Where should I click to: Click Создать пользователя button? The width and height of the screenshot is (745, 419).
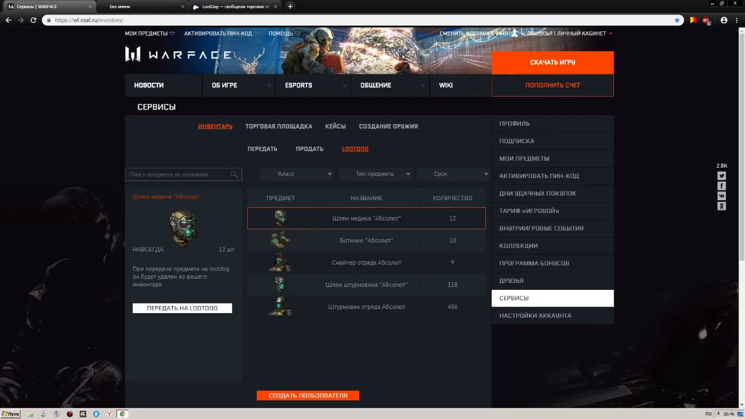[308, 396]
